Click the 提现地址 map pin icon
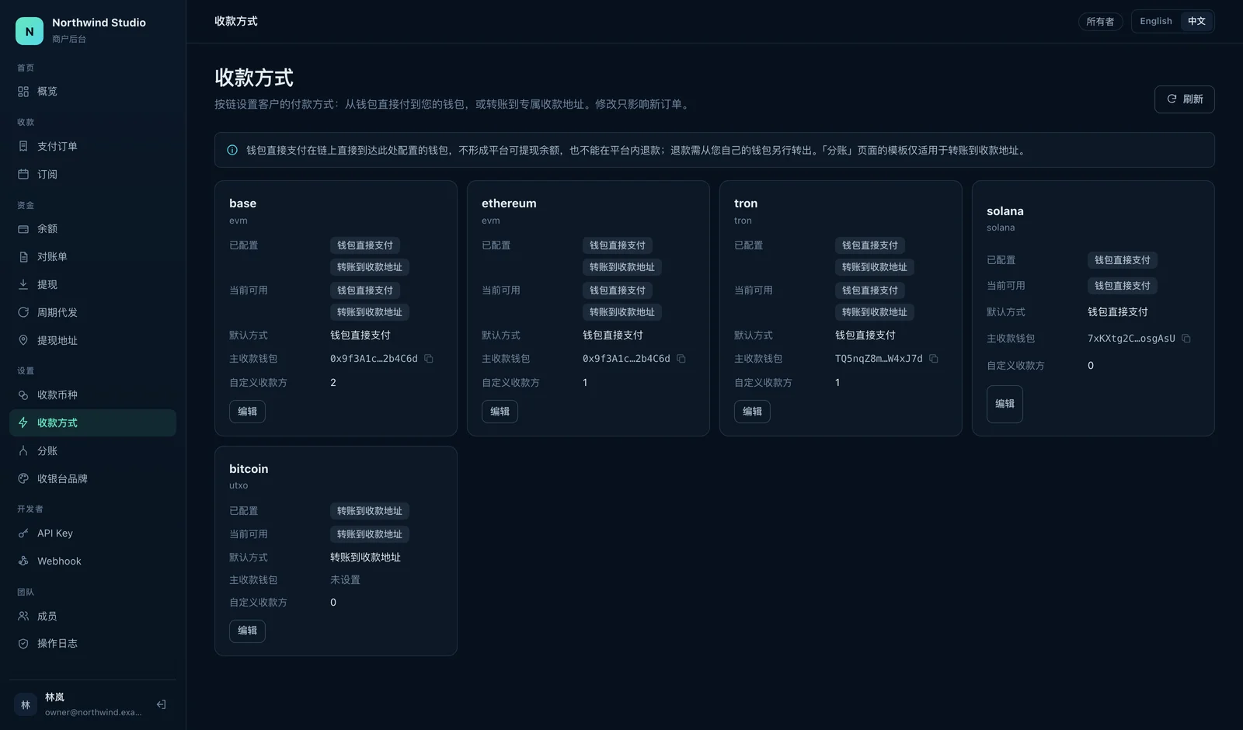 tap(23, 340)
